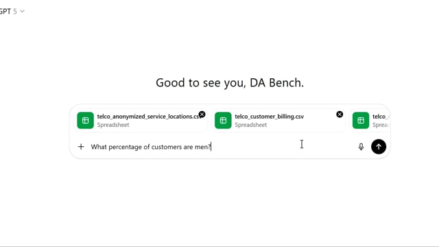The height and width of the screenshot is (247, 439).
Task: Click the cut-off Spreadsheet label of third file
Action: (x=381, y=125)
